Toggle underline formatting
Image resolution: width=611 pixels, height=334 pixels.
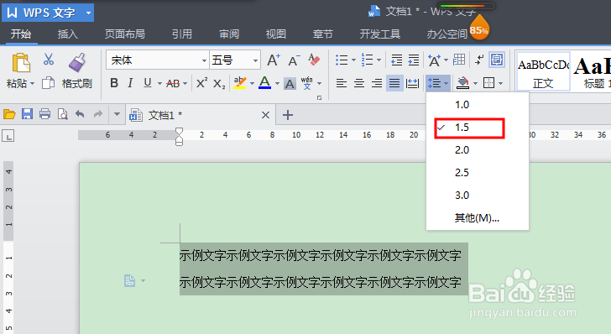click(148, 83)
